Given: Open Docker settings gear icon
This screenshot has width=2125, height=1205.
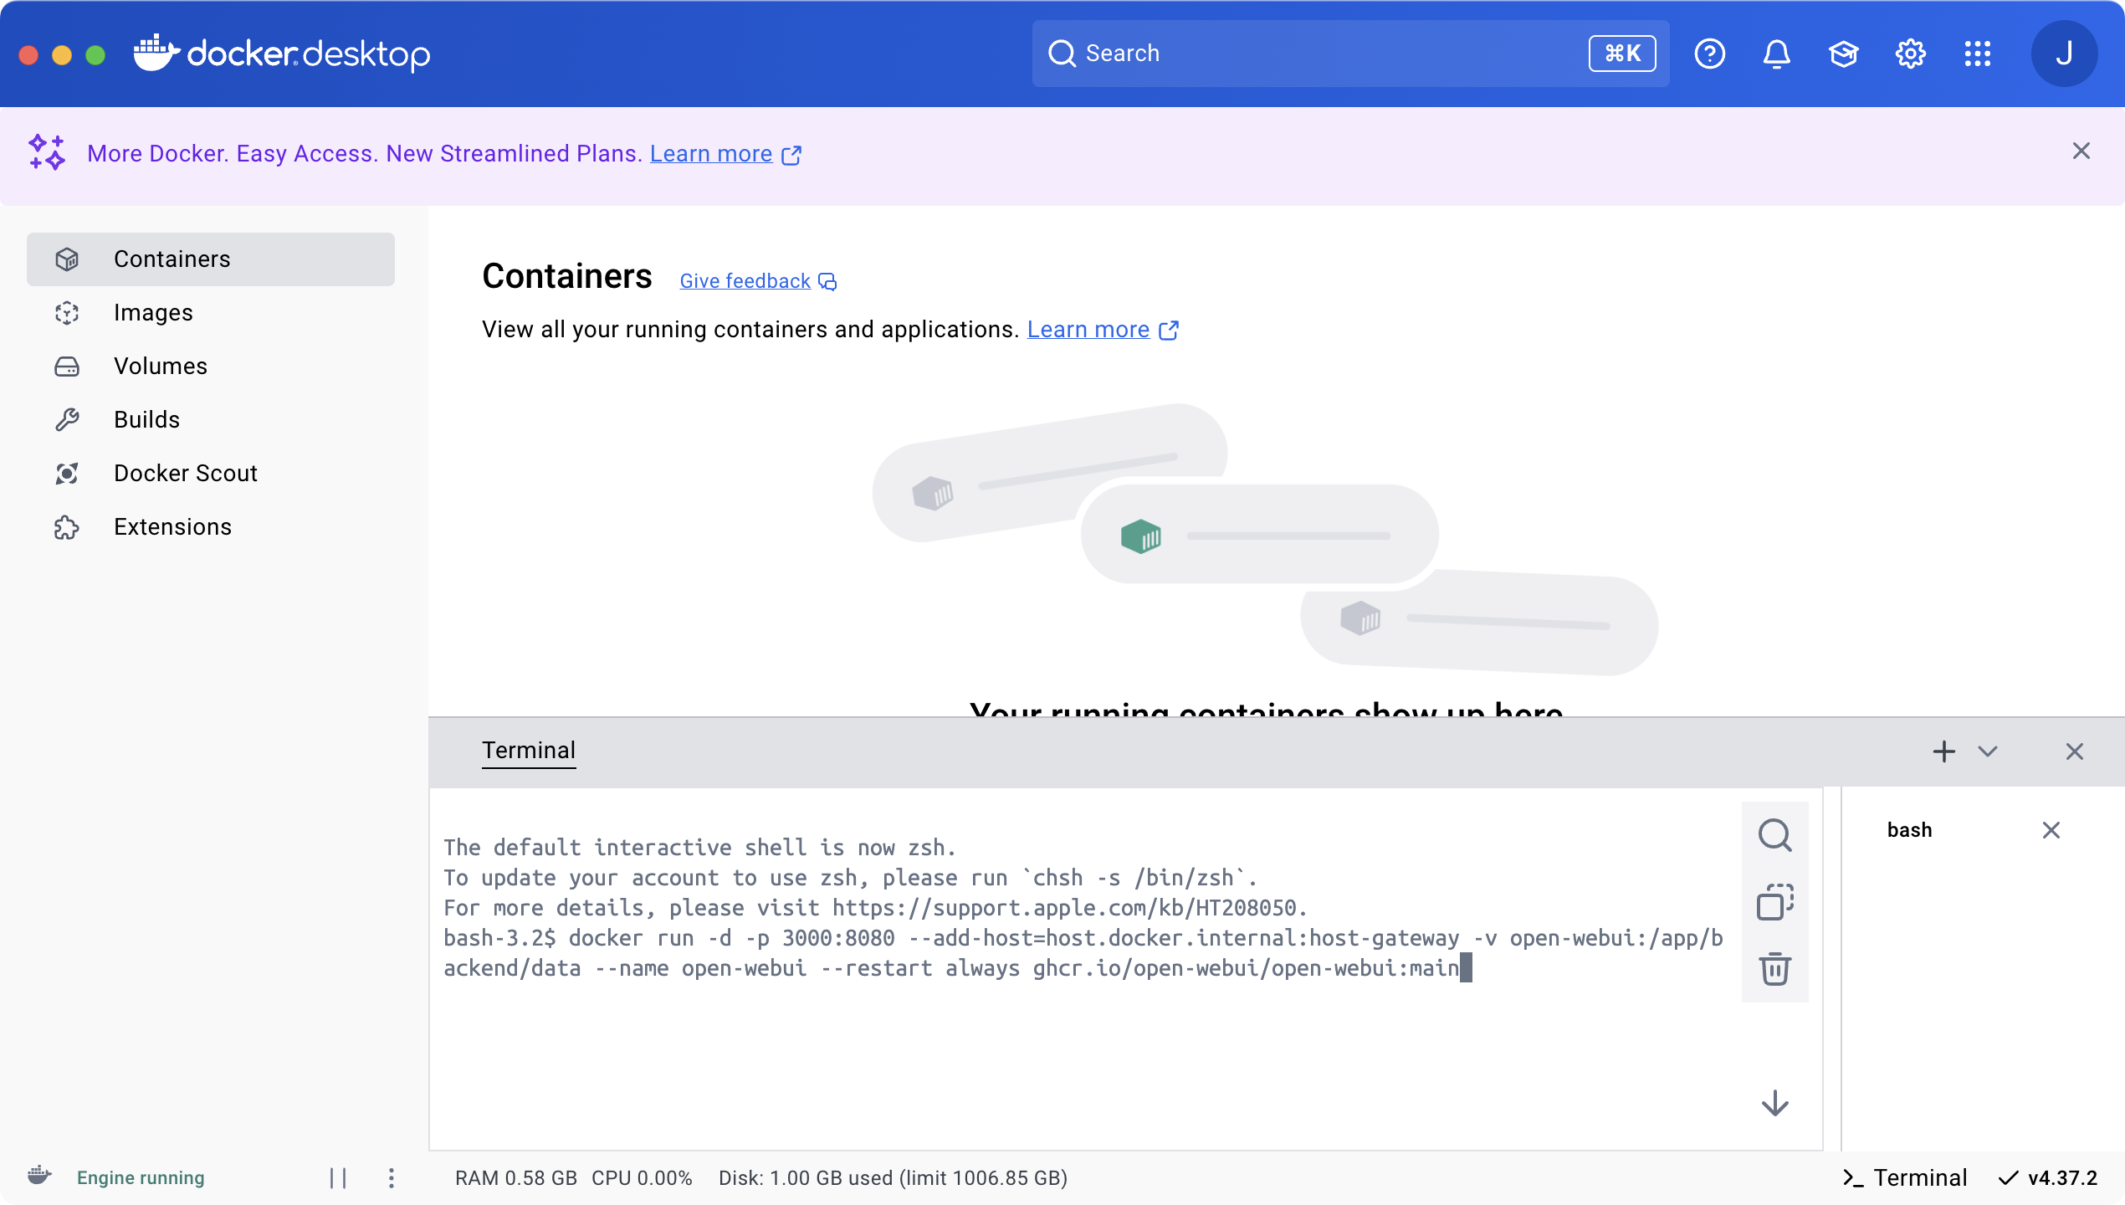Looking at the screenshot, I should pos(1910,54).
